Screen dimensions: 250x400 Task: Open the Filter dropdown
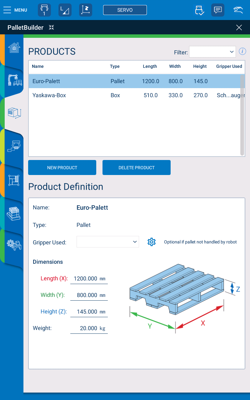212,52
